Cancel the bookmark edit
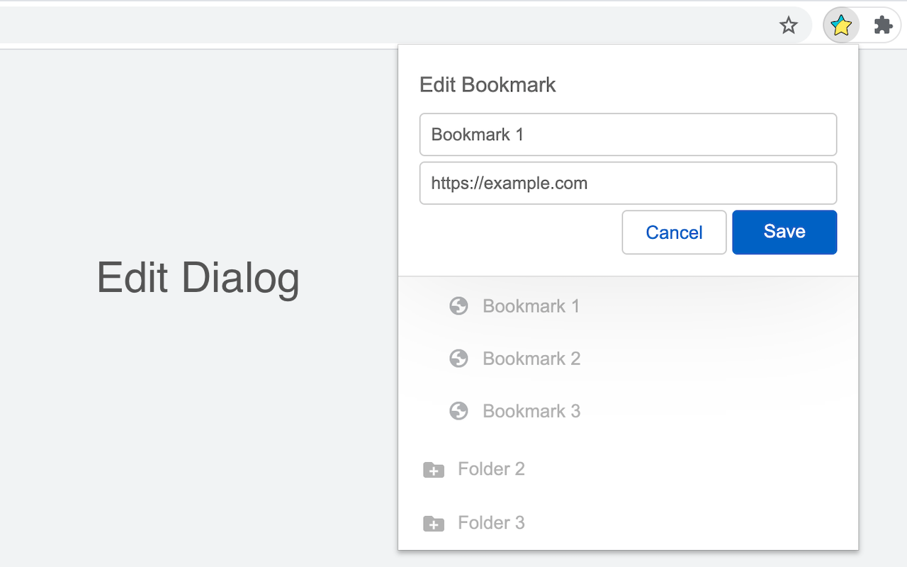Screen dimensions: 907x567 click(x=674, y=232)
